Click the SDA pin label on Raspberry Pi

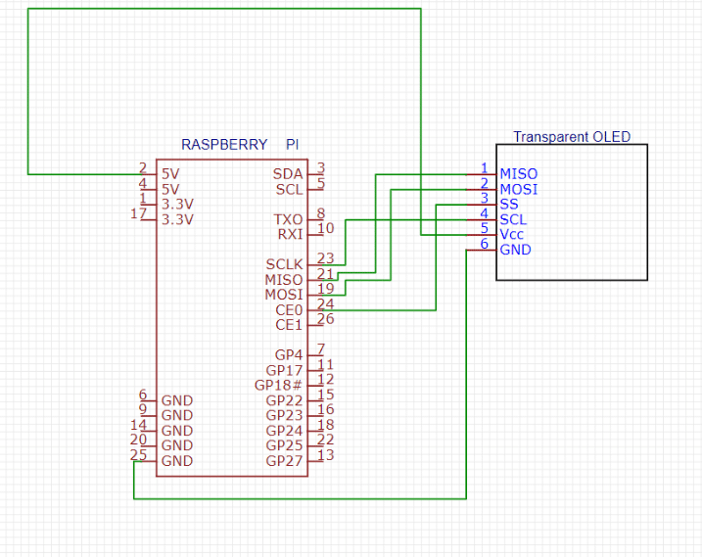[288, 174]
